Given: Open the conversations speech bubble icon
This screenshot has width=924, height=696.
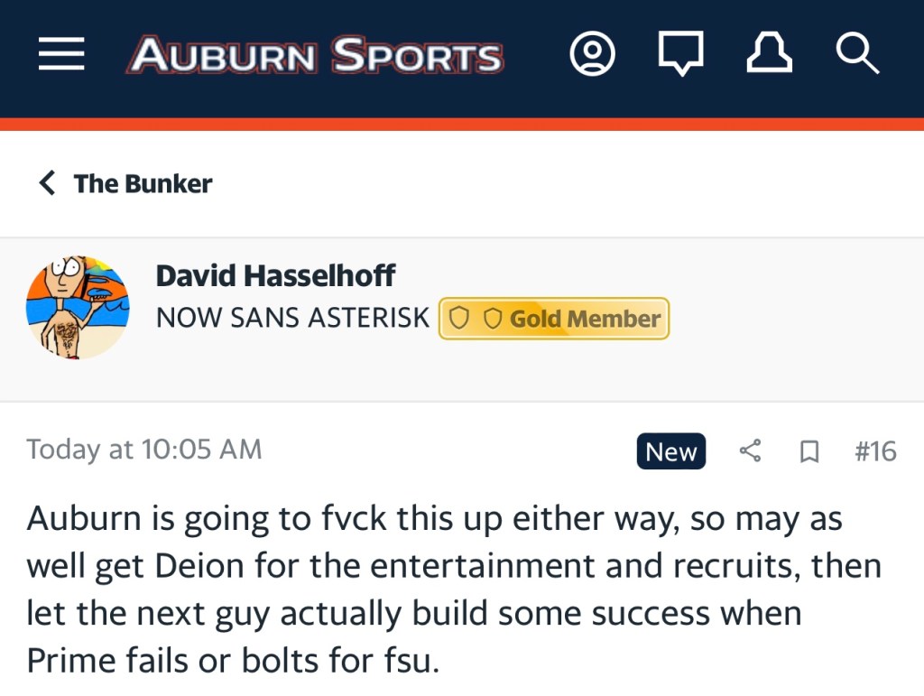Looking at the screenshot, I should click(x=680, y=56).
